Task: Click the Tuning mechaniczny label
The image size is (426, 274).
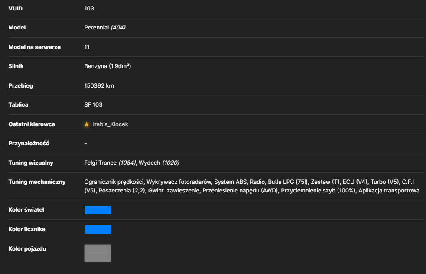Action: tap(37, 182)
